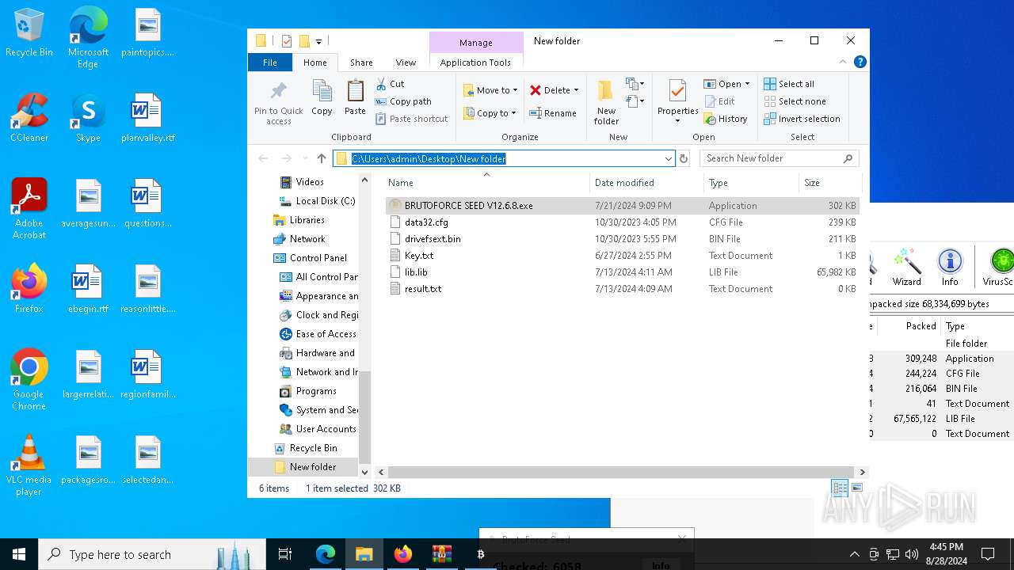Viewport: 1014px width, 570px height.
Task: Open Microsoft Edge from the taskbar
Action: [x=326, y=554]
